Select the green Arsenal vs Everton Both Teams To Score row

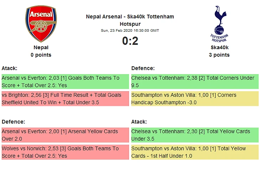click(65, 82)
